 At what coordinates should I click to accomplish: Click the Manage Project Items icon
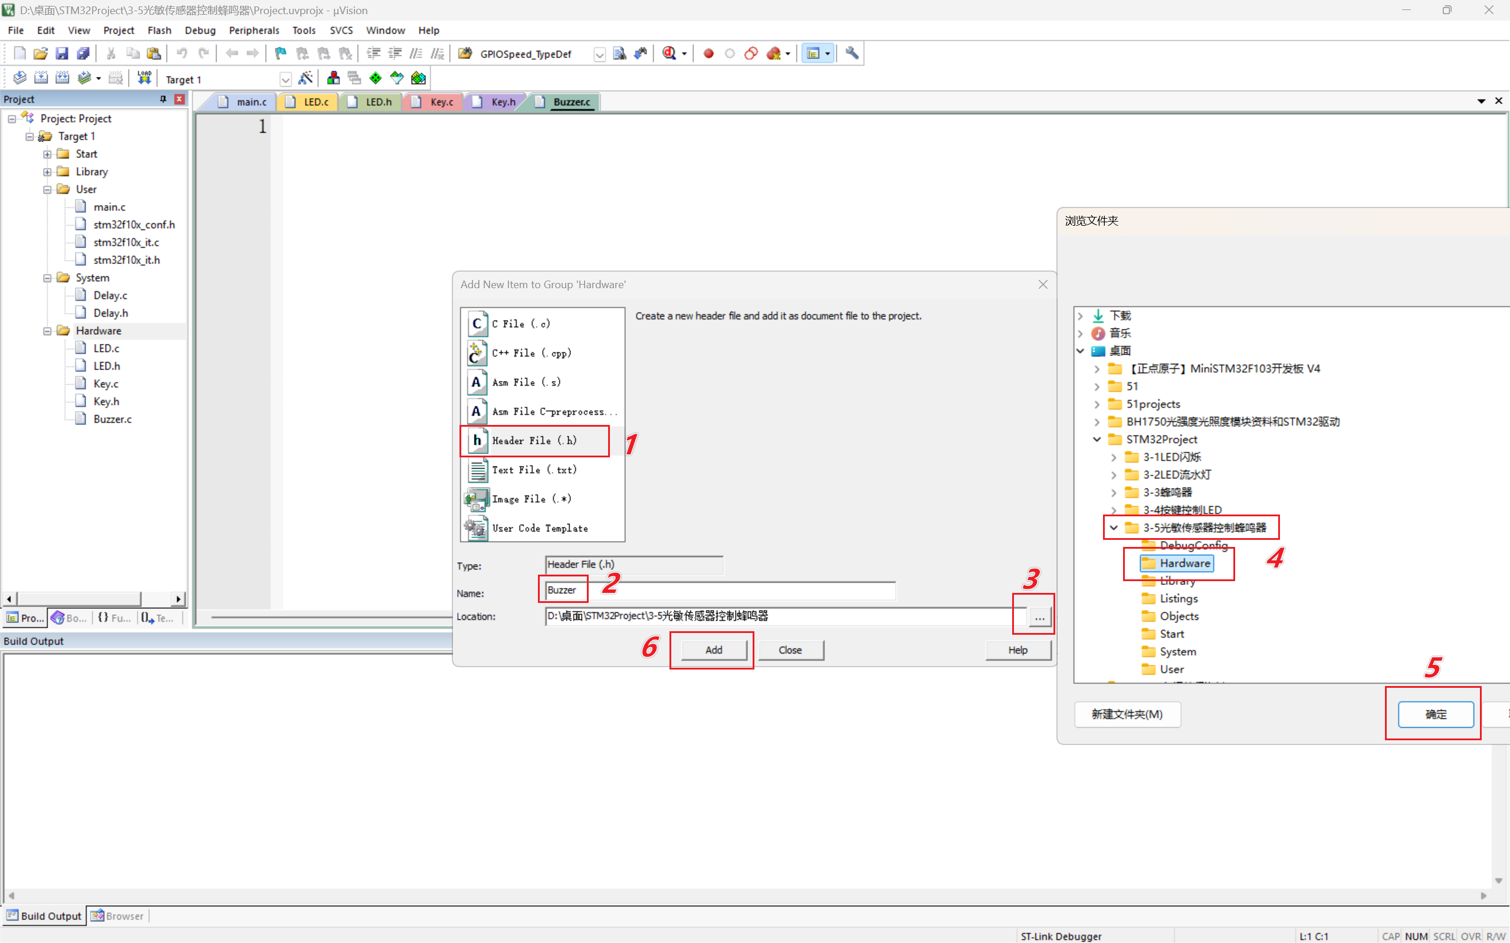(333, 78)
